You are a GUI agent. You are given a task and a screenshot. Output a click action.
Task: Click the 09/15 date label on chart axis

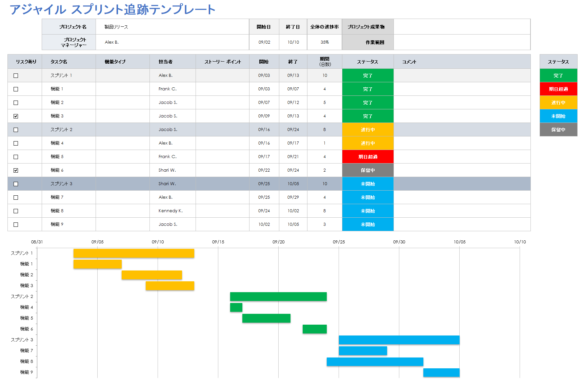(218, 242)
